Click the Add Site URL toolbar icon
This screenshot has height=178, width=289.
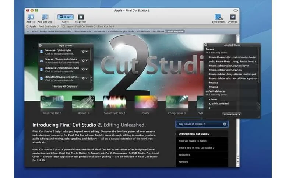tap(45, 18)
